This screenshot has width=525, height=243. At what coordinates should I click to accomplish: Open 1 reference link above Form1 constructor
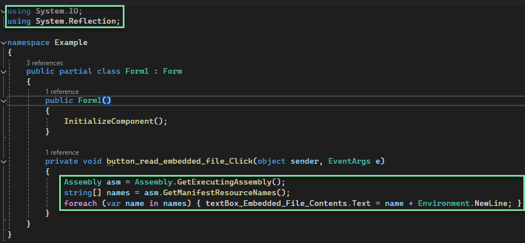(62, 92)
